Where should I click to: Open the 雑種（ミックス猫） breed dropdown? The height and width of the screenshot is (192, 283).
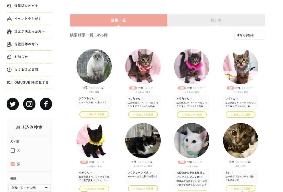click(x=29, y=188)
